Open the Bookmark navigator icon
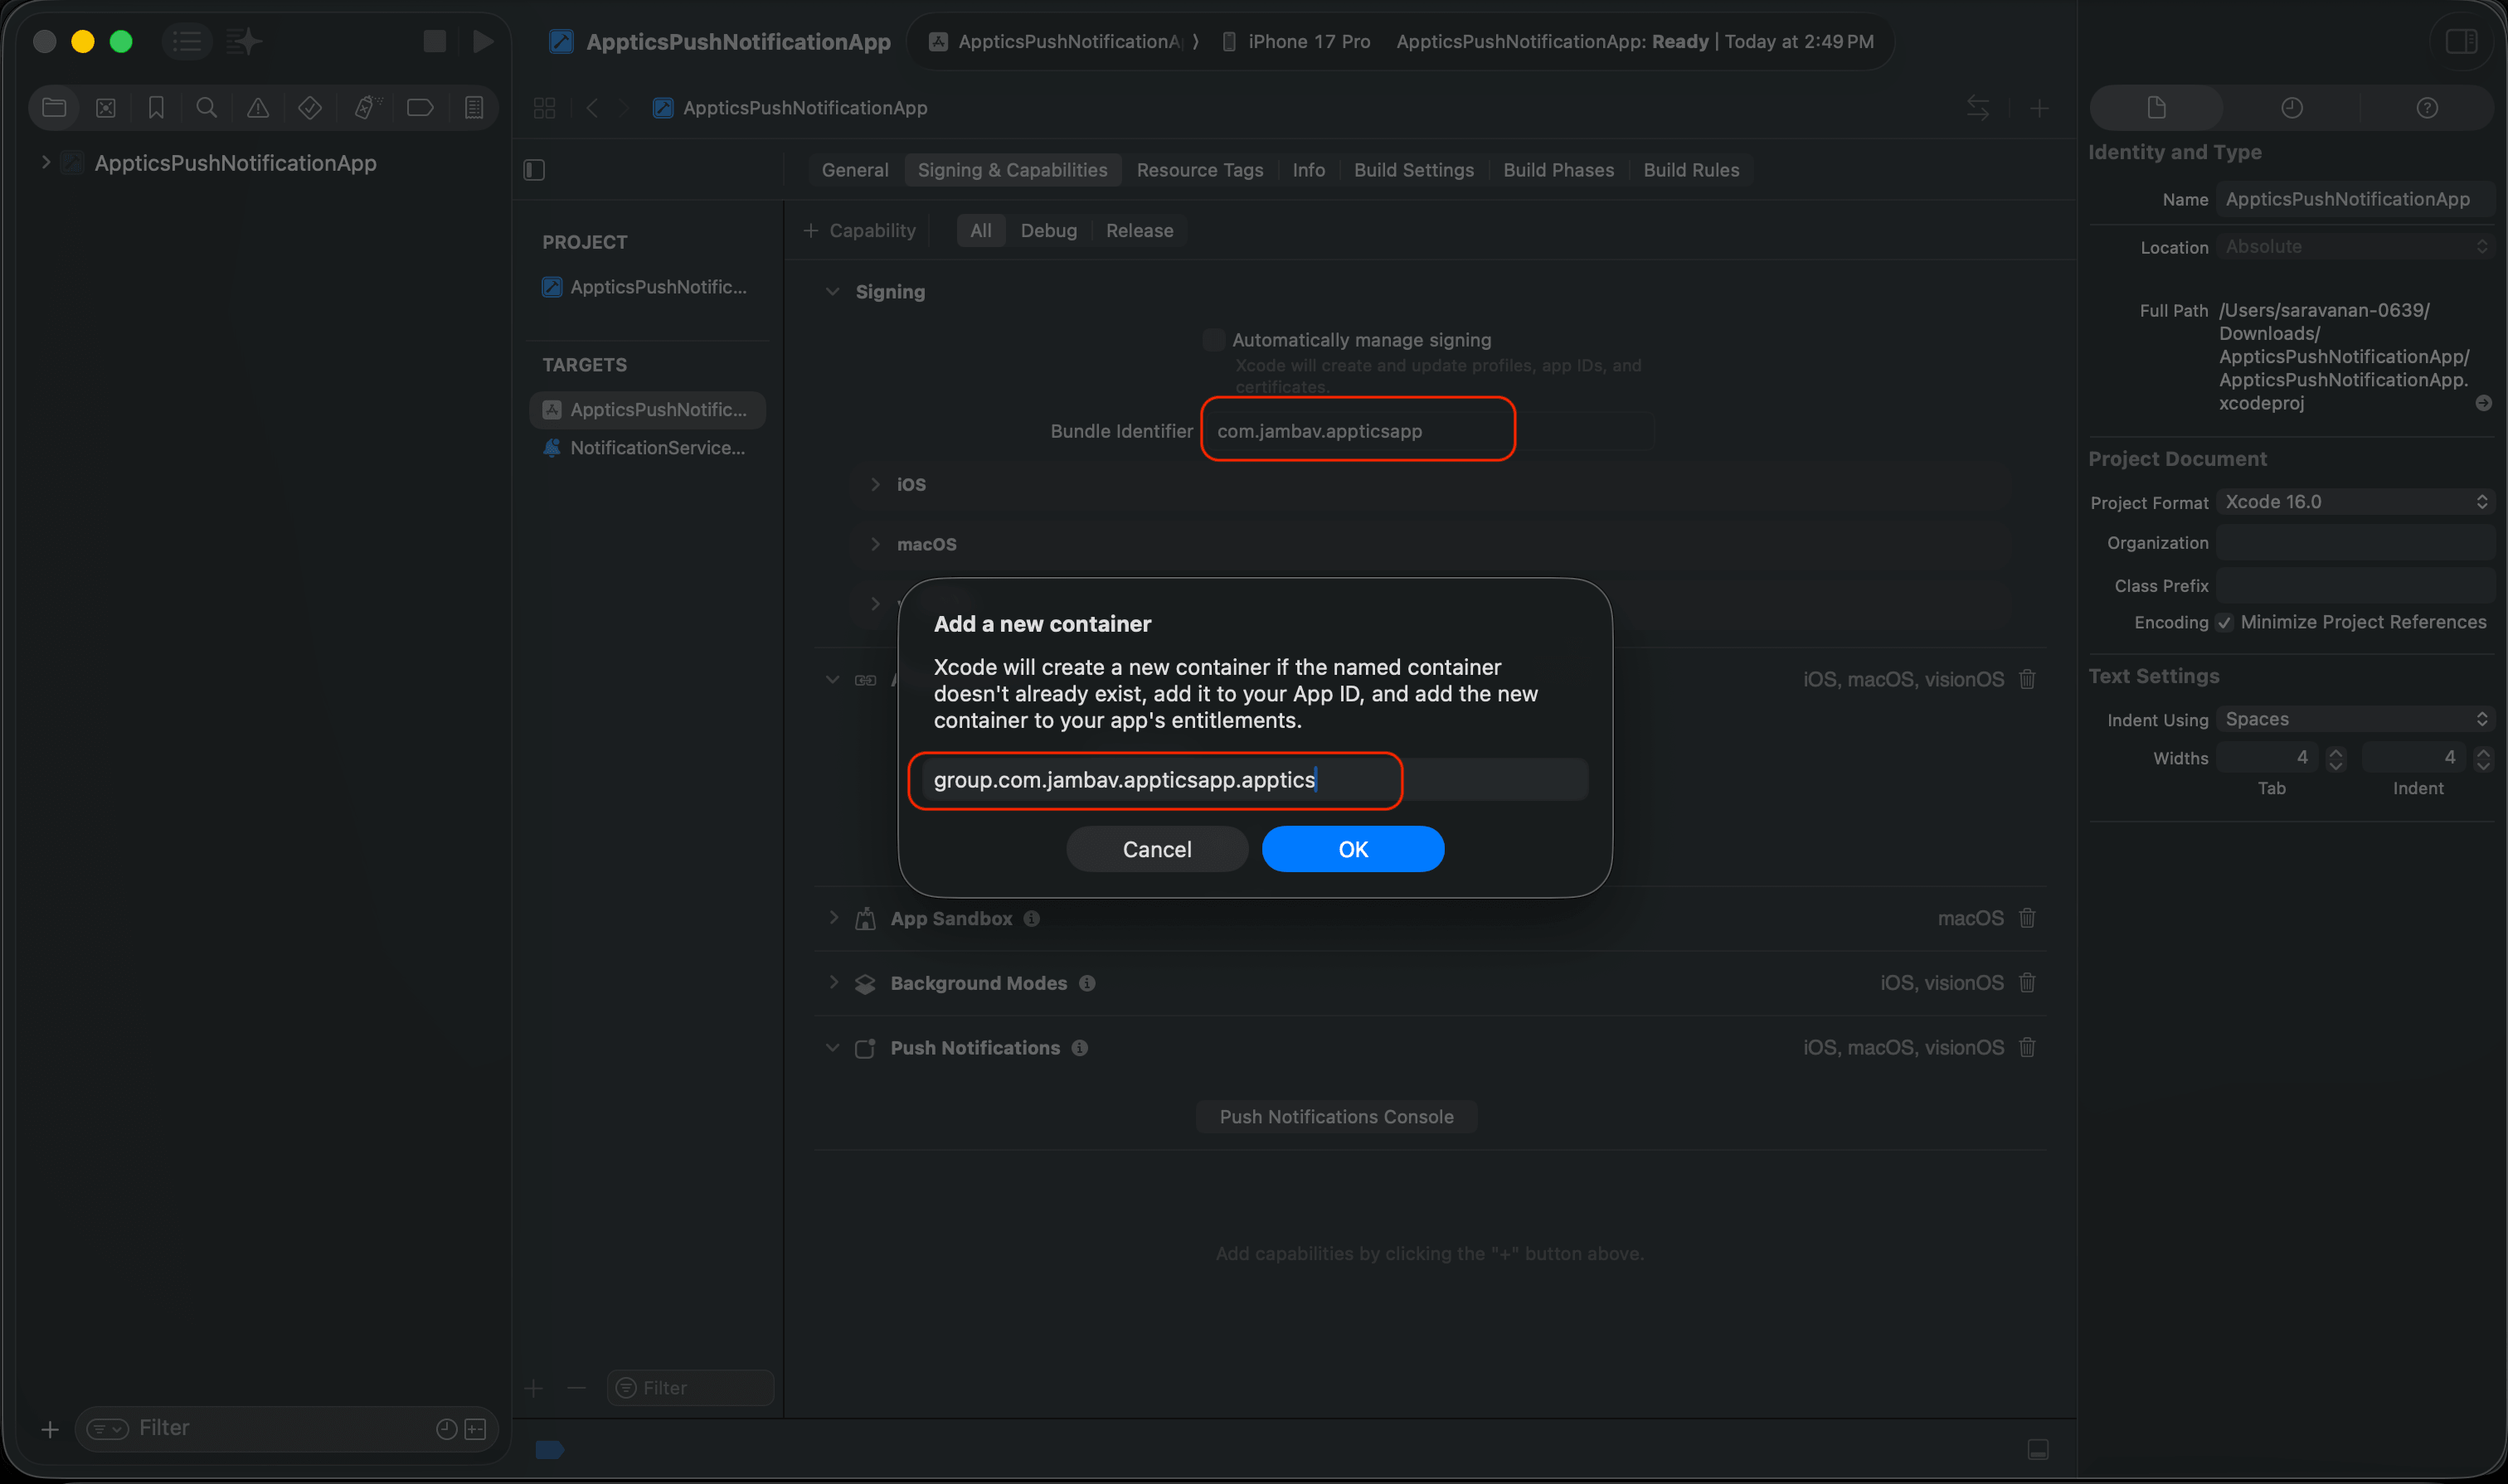 pyautogui.click(x=156, y=108)
